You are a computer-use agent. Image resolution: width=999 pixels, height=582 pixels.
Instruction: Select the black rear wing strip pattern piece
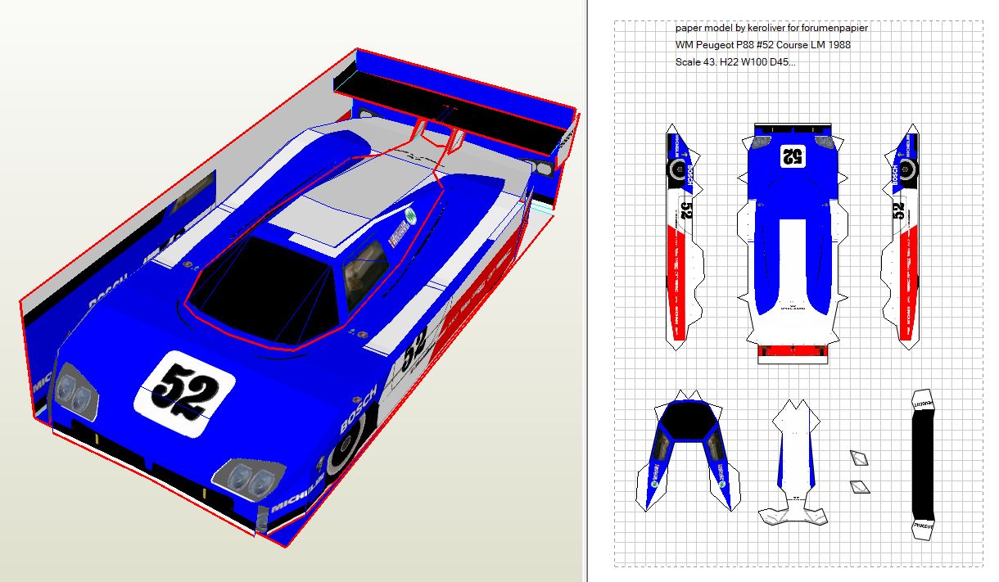[x=923, y=462]
